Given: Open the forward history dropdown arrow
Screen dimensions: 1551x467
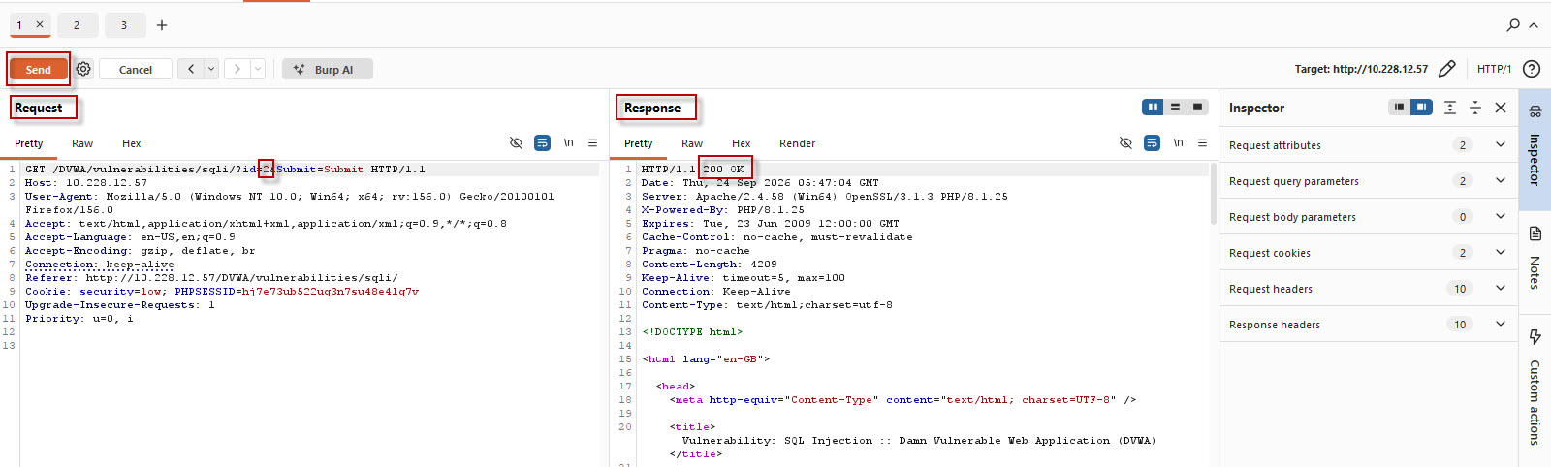Looking at the screenshot, I should click(258, 69).
